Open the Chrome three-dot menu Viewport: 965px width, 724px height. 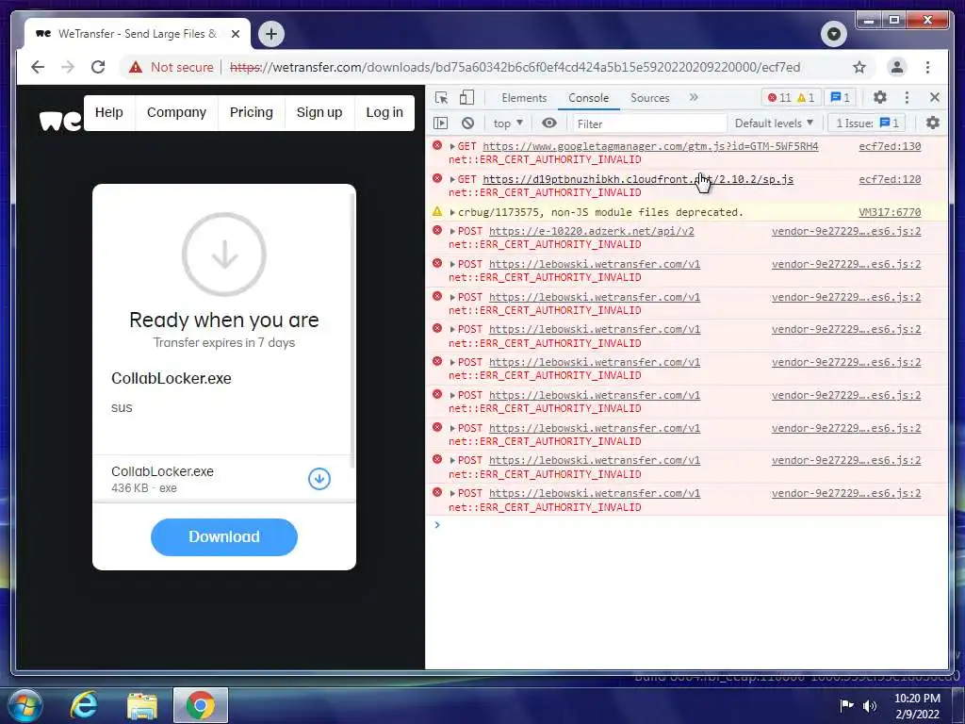coord(927,67)
